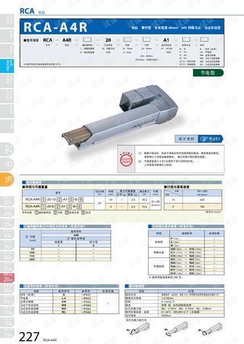Click the large RCA-A4R title in blue banner

coord(55,27)
